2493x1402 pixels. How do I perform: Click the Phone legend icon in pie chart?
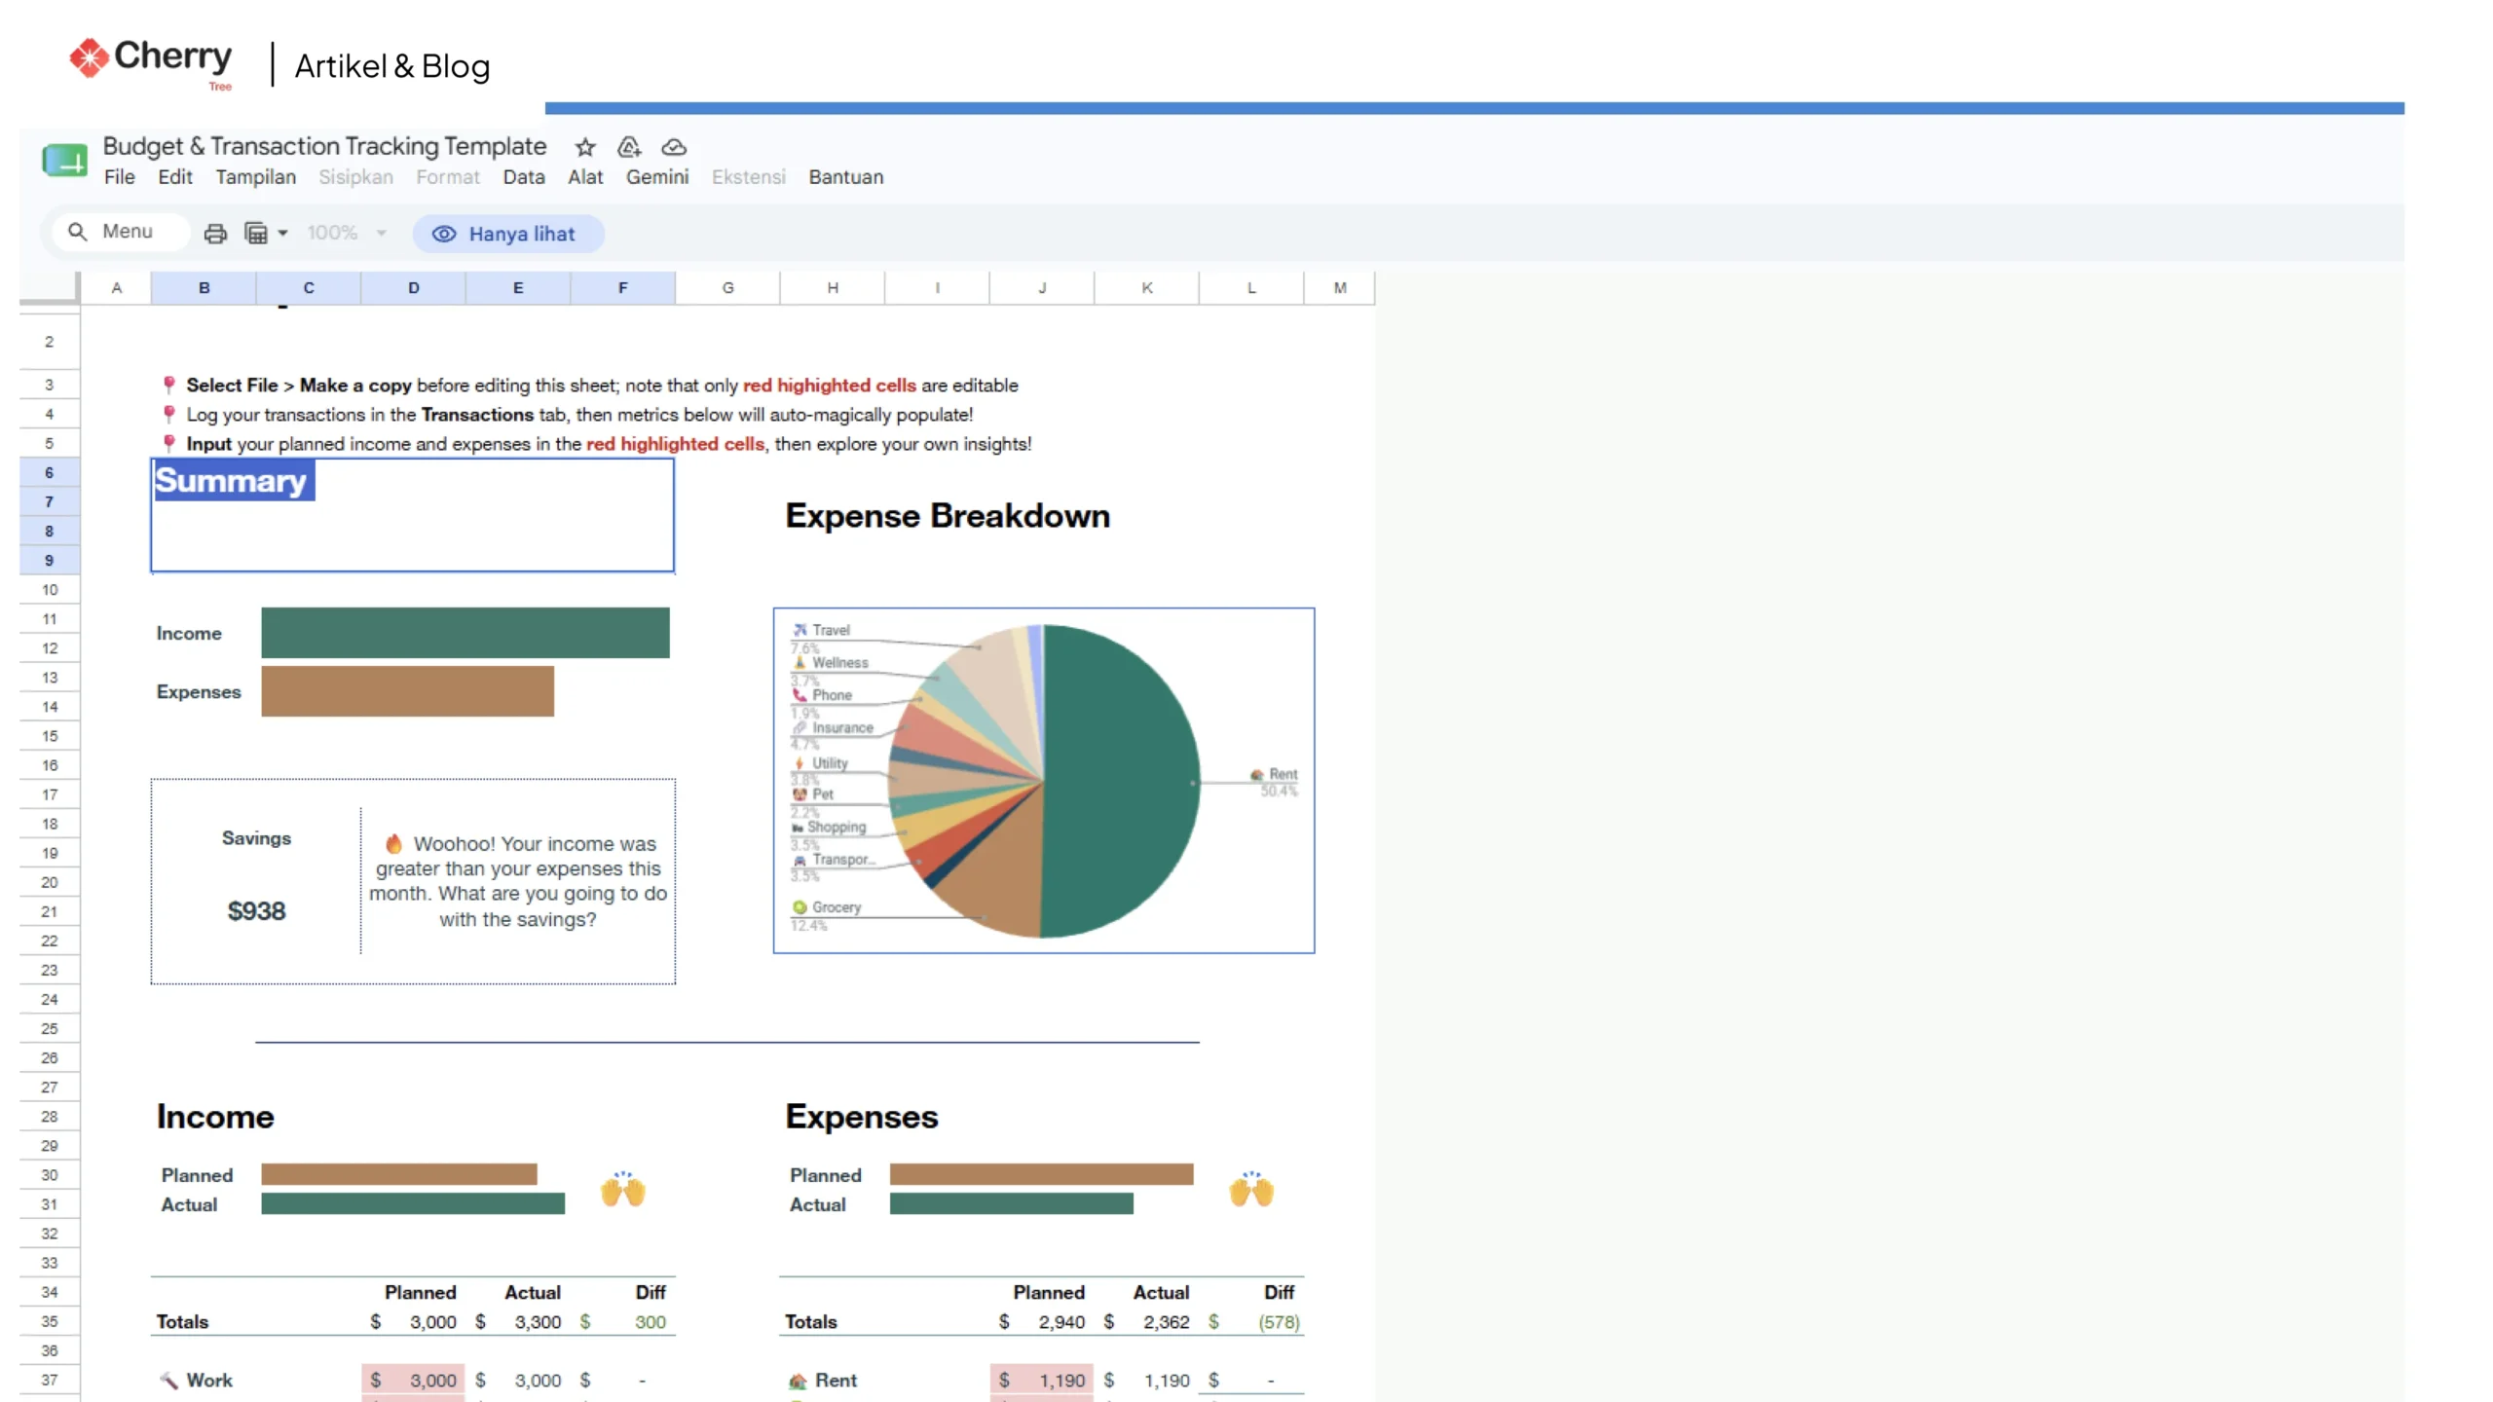800,695
